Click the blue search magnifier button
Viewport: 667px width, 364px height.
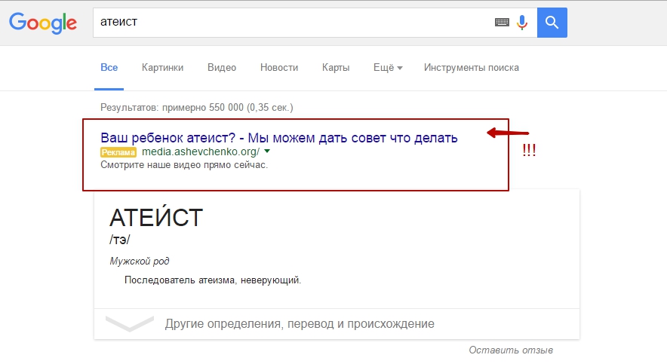point(552,23)
